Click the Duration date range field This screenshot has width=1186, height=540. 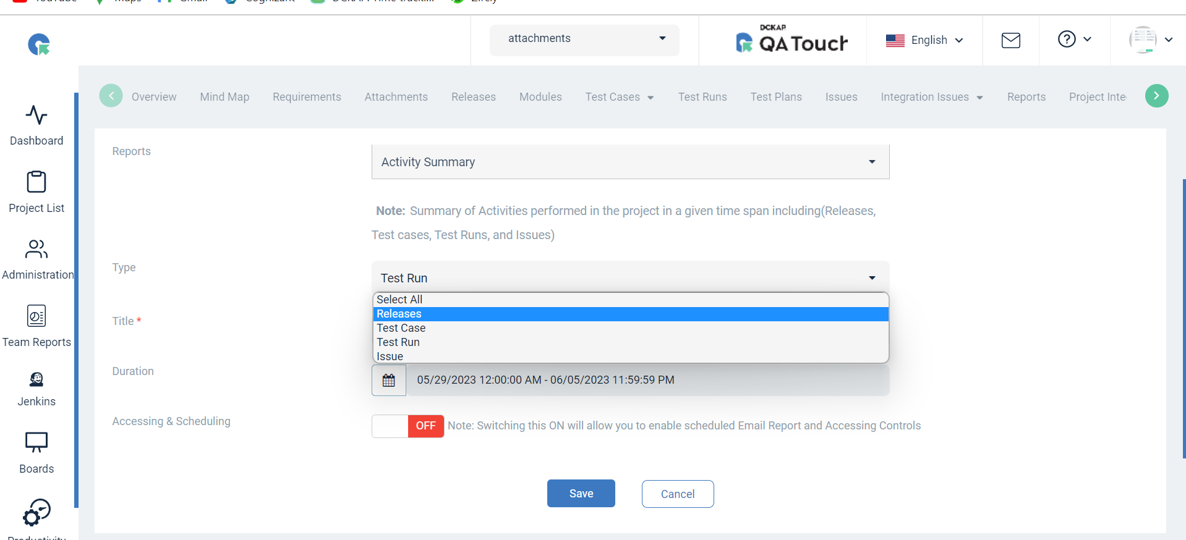coord(647,380)
